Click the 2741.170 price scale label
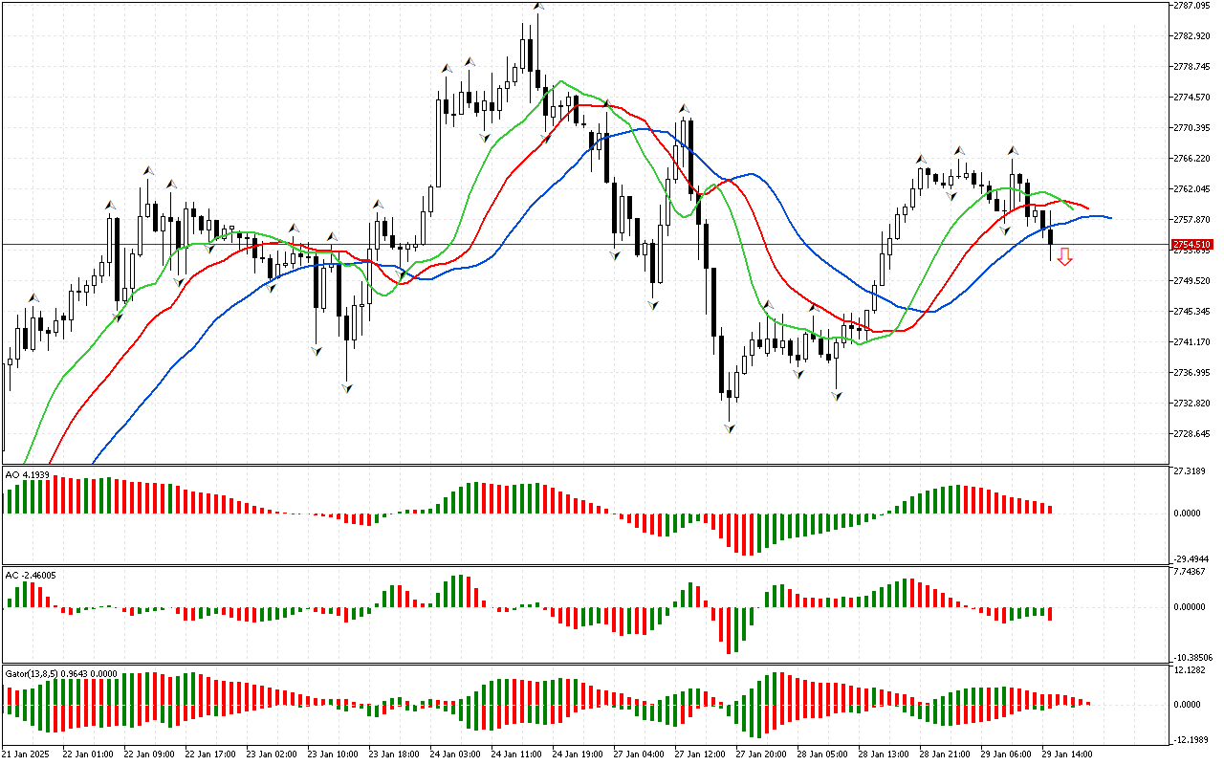This screenshot has width=1224, height=765. (1191, 341)
